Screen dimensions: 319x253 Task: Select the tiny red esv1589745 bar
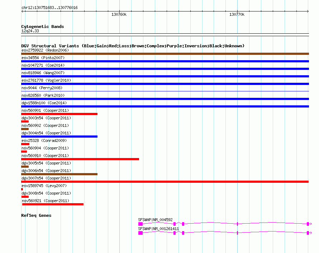(x=22, y=189)
